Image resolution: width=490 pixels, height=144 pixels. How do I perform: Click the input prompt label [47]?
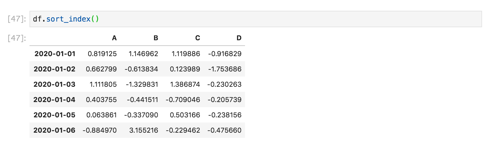click(x=17, y=19)
